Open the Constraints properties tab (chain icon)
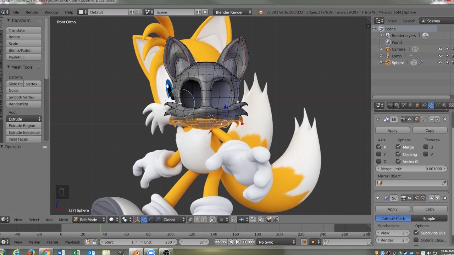This screenshot has width=454, height=255. coord(424,105)
